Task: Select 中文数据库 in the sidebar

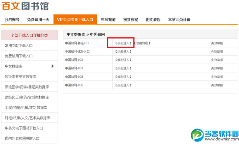Action: (x=29, y=66)
